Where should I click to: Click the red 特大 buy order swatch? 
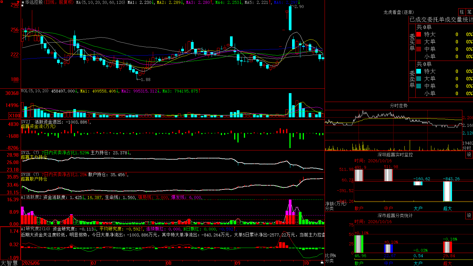[x=419, y=34]
